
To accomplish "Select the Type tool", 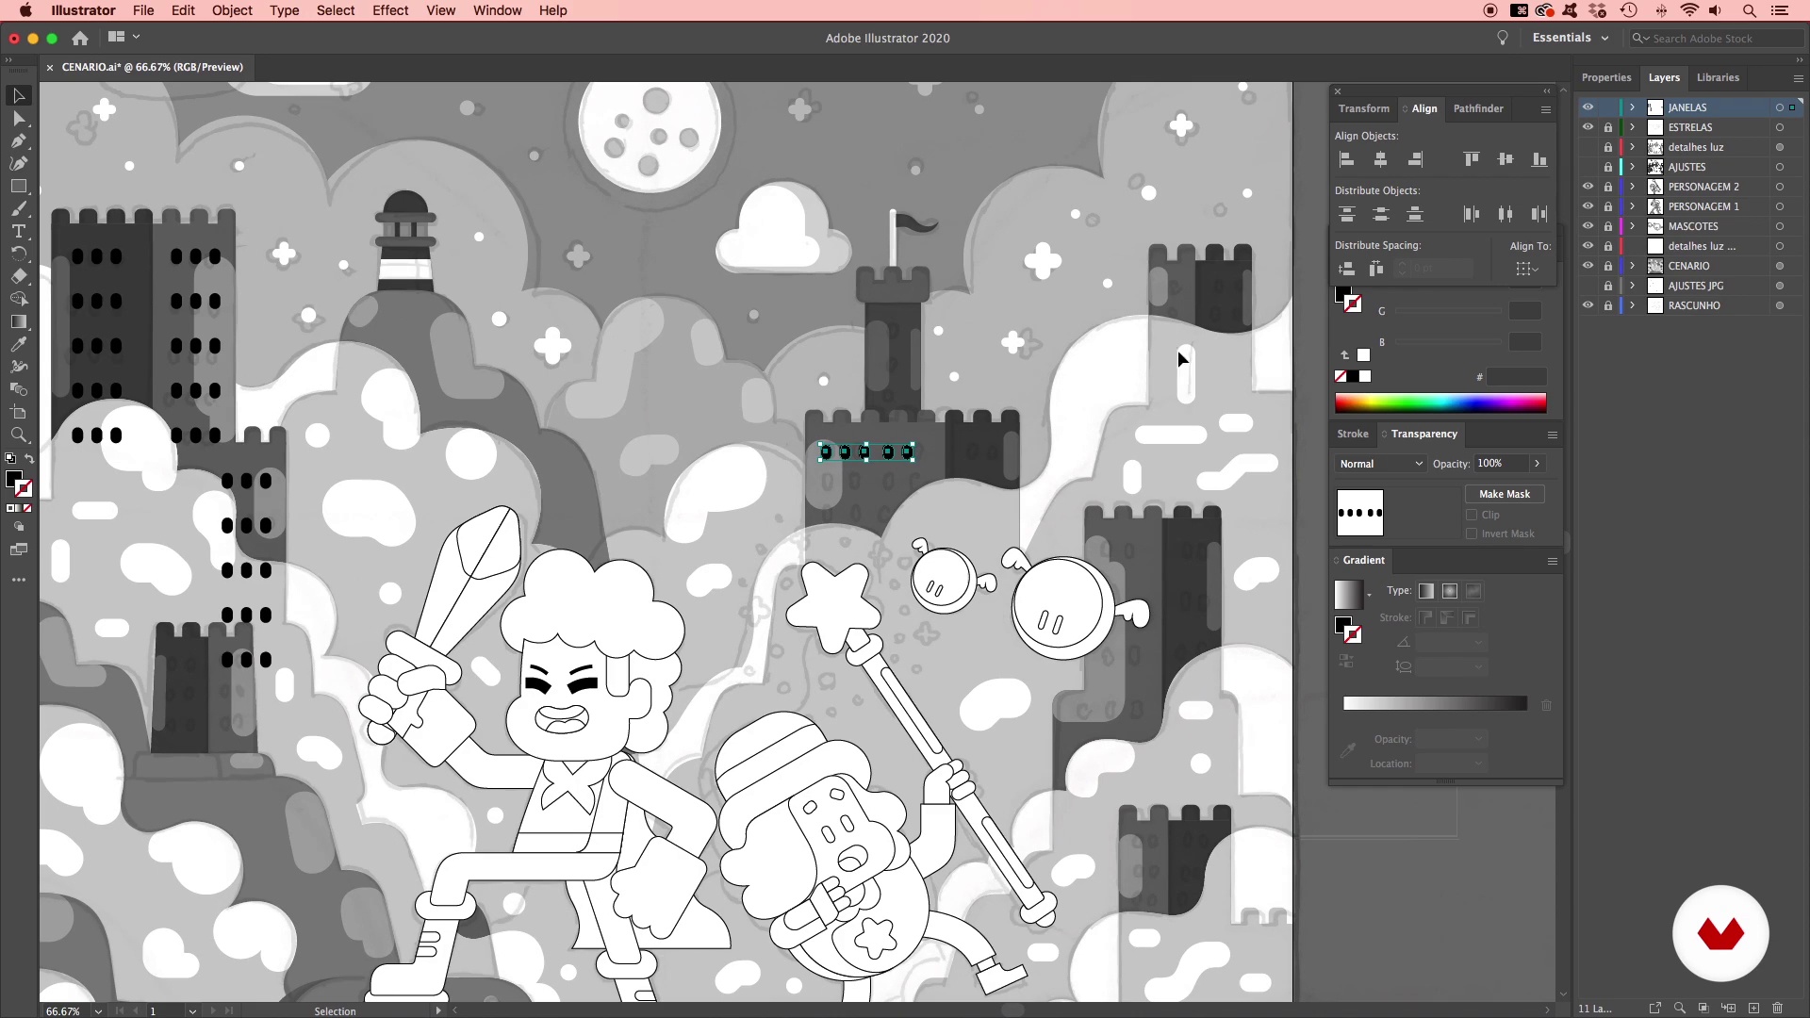I will (x=18, y=232).
